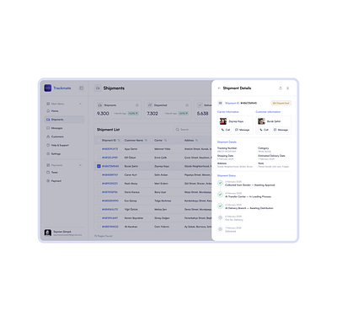Click Burak Şahin's avatar in Customer Information
Screen dimensions: 337x321
pos(261,121)
